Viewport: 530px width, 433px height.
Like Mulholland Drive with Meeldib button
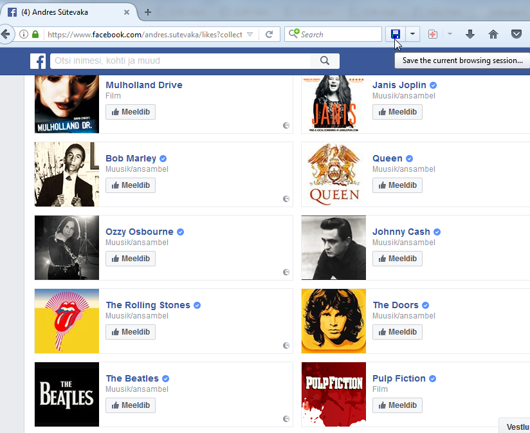click(131, 112)
